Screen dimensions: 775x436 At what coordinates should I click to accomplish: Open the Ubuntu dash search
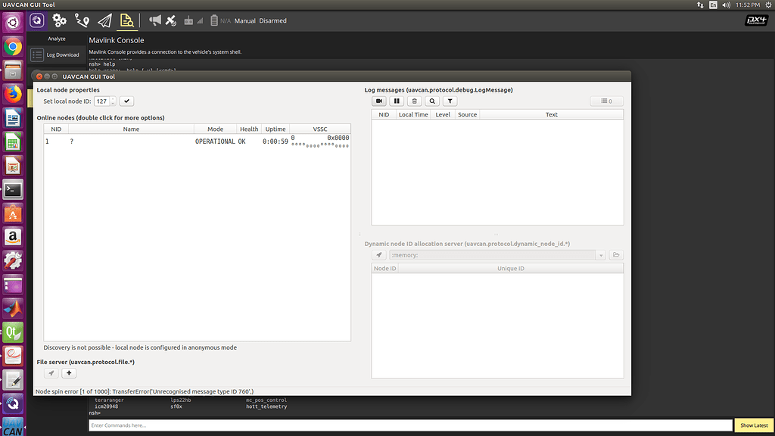[13, 23]
